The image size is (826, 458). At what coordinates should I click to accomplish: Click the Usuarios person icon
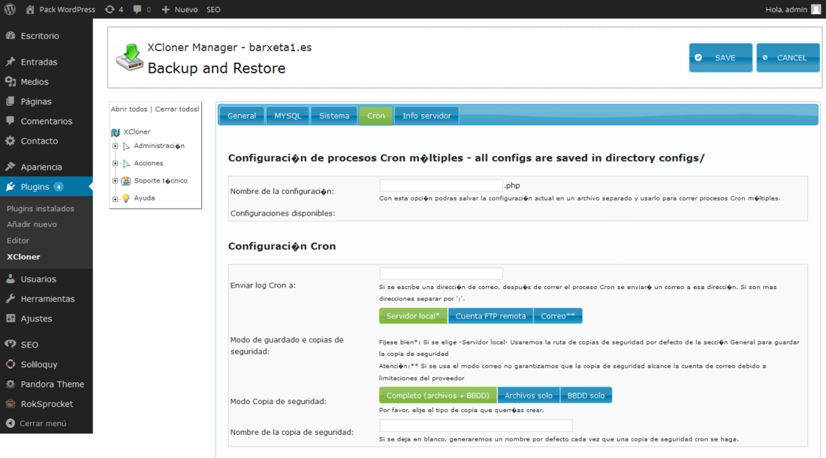(11, 279)
